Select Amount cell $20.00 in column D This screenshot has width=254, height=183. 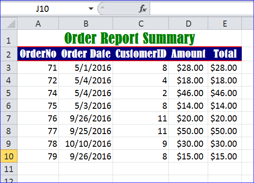189,118
